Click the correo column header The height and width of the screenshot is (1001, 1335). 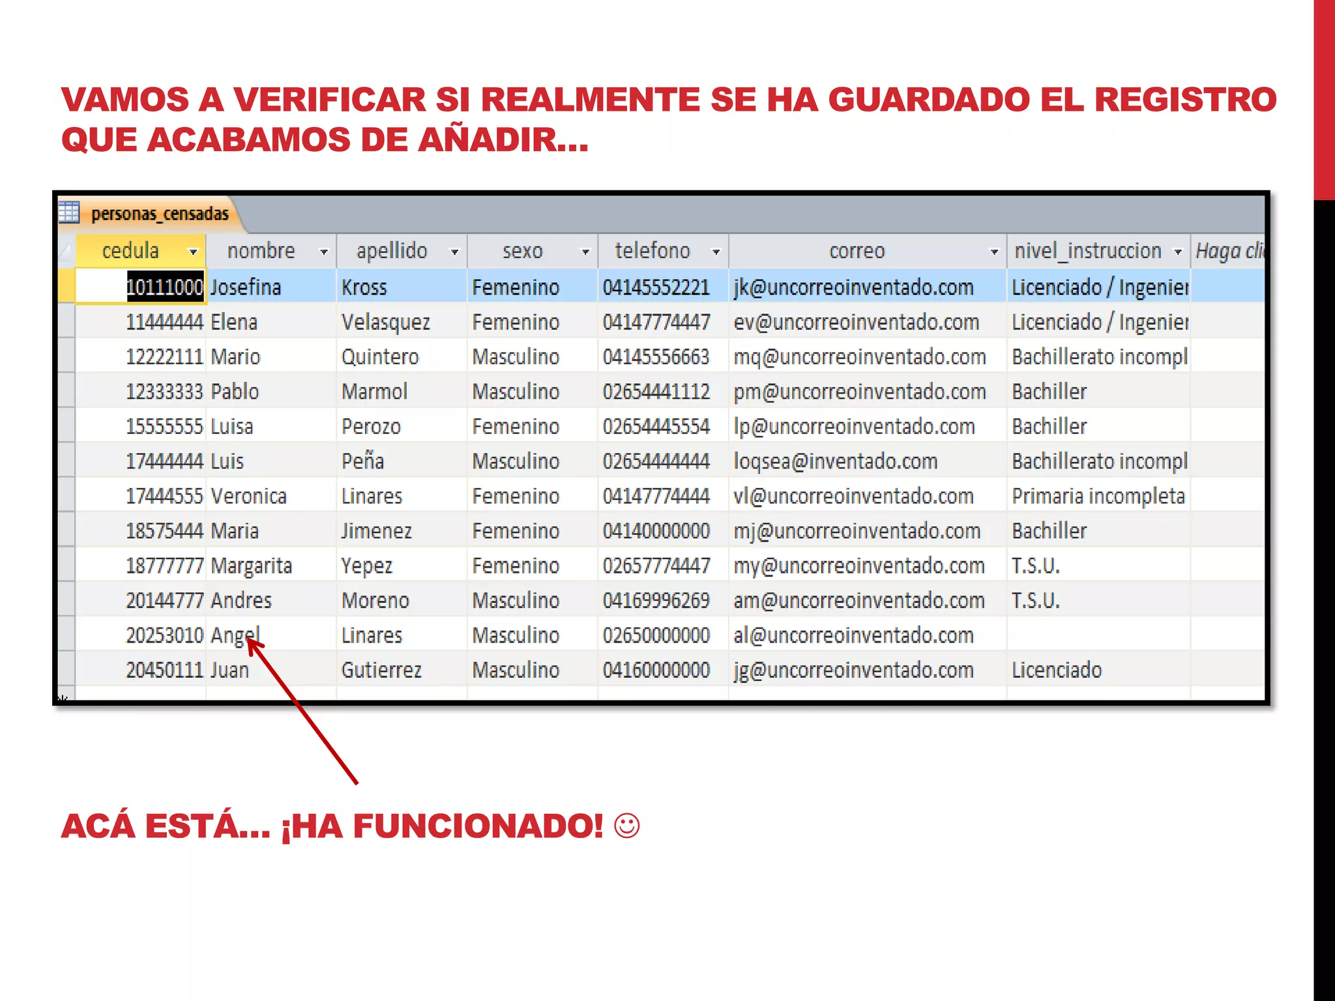pos(868,251)
